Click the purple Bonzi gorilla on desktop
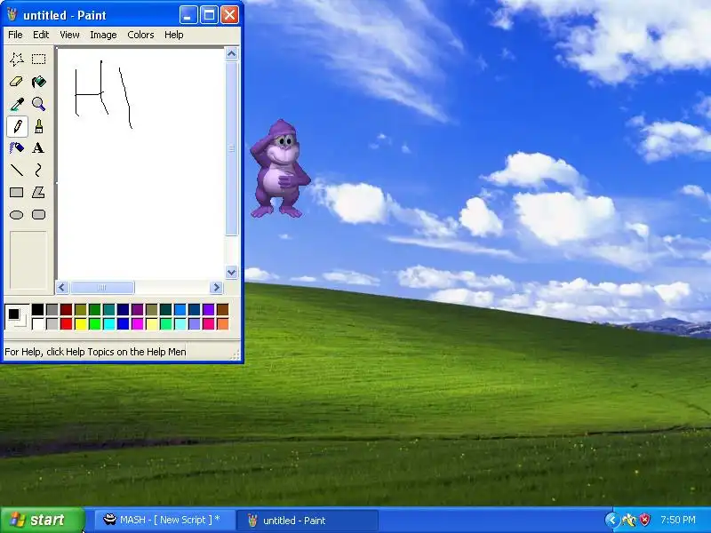The width and height of the screenshot is (711, 533). tap(279, 169)
